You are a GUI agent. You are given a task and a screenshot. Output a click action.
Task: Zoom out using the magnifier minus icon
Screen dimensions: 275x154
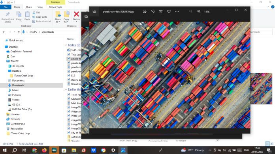point(190,11)
